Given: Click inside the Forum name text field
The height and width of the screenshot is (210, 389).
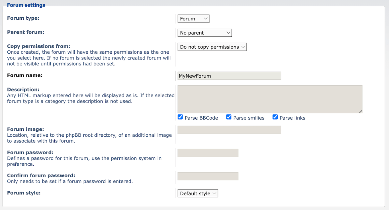Looking at the screenshot, I should tap(229, 76).
